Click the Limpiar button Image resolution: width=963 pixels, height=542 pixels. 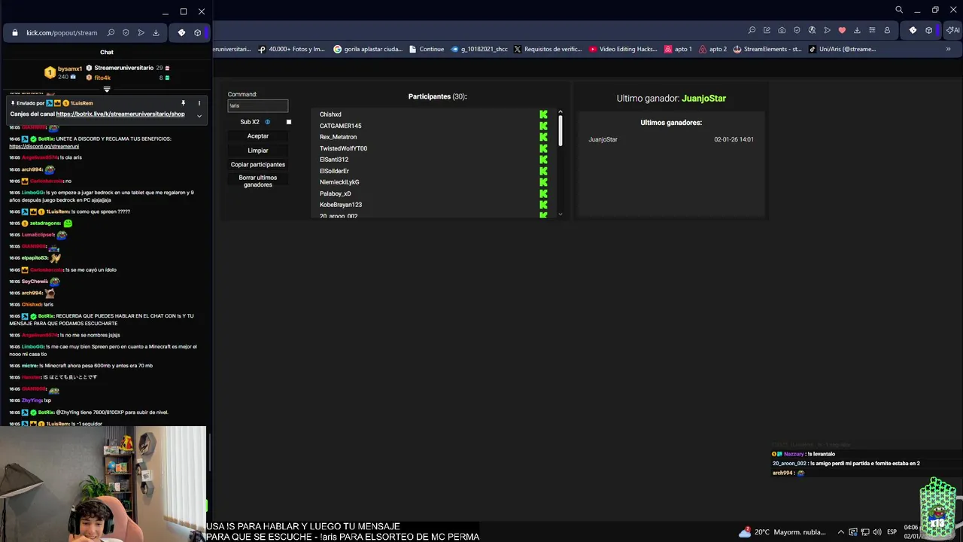point(258,151)
